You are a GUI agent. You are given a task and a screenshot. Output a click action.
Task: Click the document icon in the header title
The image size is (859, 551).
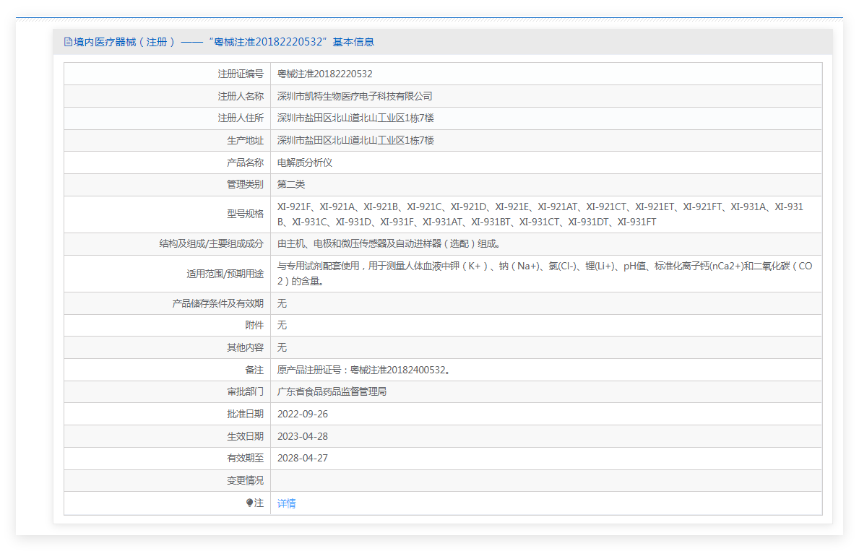tap(68, 42)
